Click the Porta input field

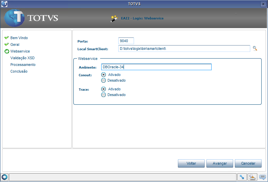click(x=126, y=41)
